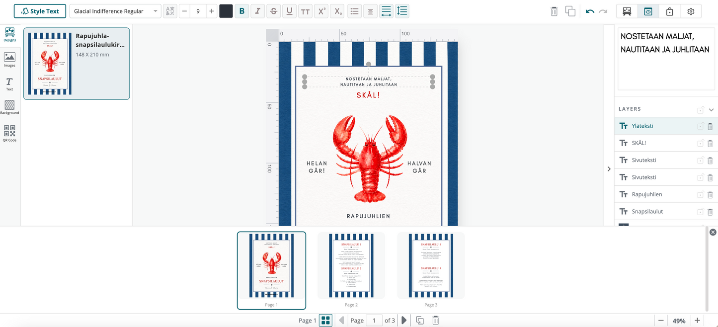Select the Background tool in sidebar

[x=9, y=107]
